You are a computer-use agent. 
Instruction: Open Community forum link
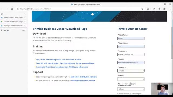pos(62,67)
